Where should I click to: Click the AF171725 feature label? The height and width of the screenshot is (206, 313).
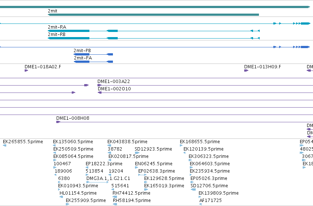pos(211,200)
